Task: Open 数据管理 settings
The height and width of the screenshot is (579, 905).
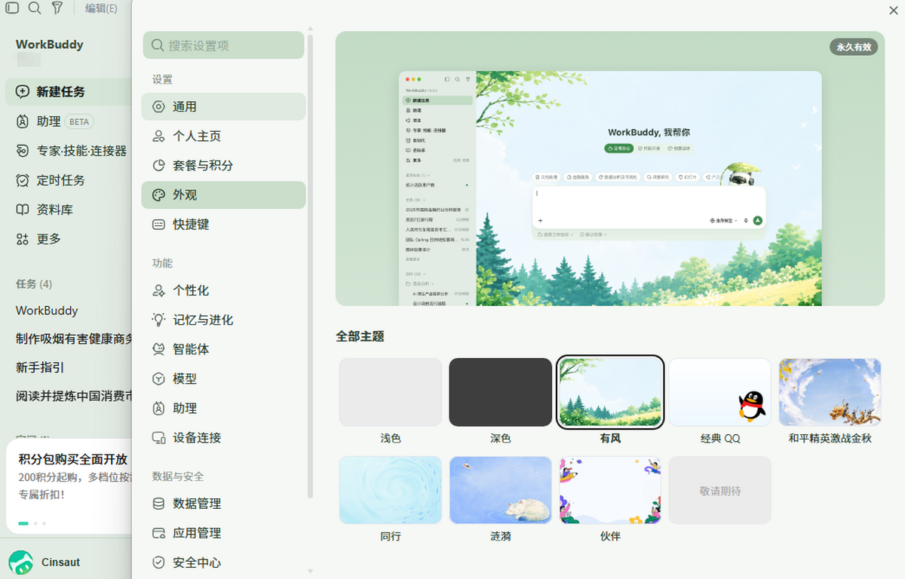Action: coord(224,504)
